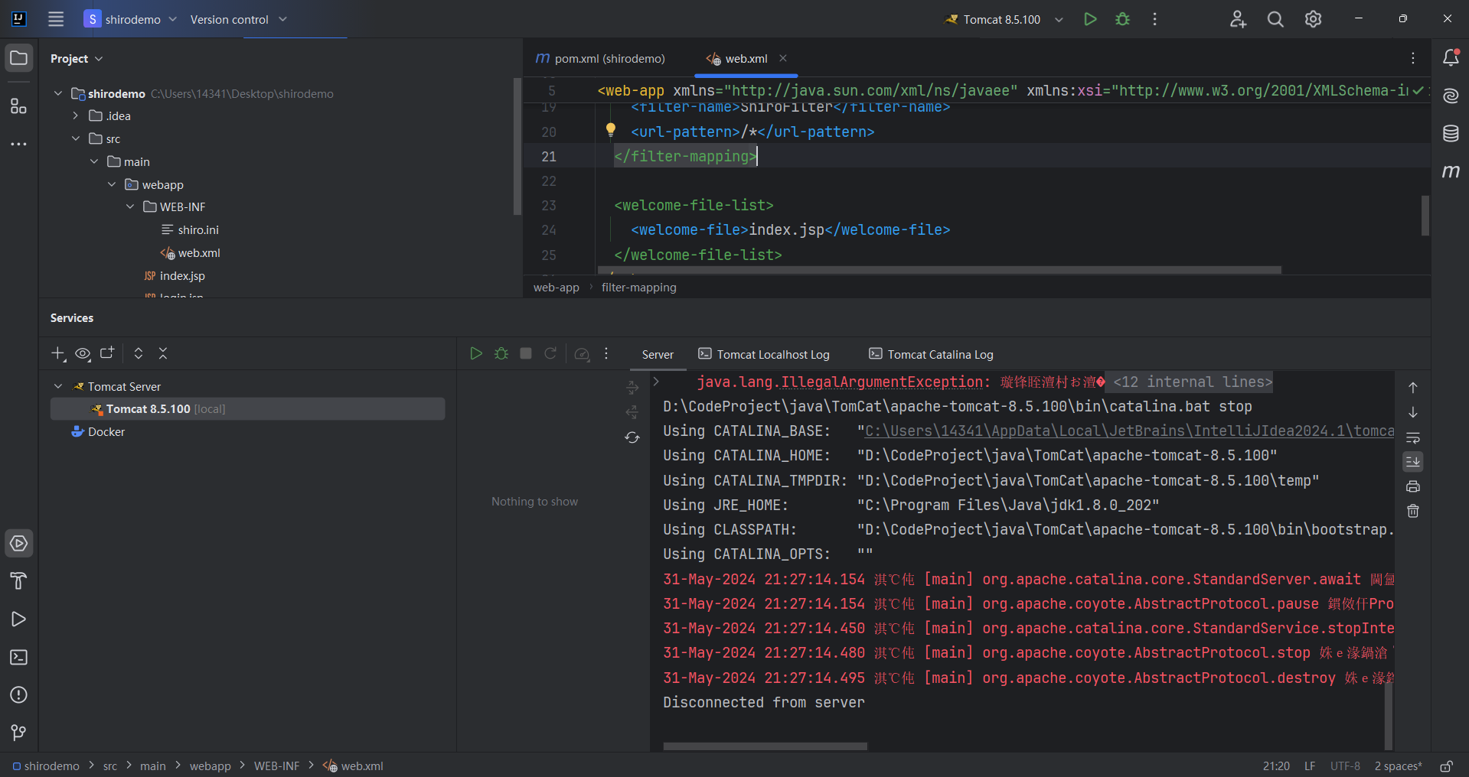Open the shirodemo project dropdown
1469x777 pixels.
[x=131, y=19]
